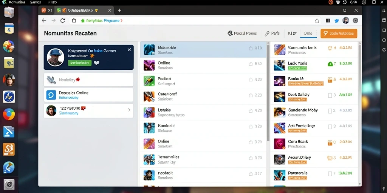The height and width of the screenshot is (193, 387).
Task: Open the Twitter bird extension icon
Action: point(336,21)
